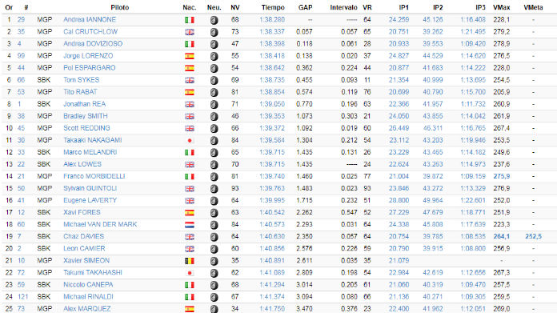The image size is (557, 313).
Task: Click the Japanese flag by Takumi TAKAHASHI
Action: pyautogui.click(x=190, y=273)
